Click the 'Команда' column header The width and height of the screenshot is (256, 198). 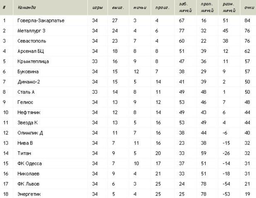27,7
